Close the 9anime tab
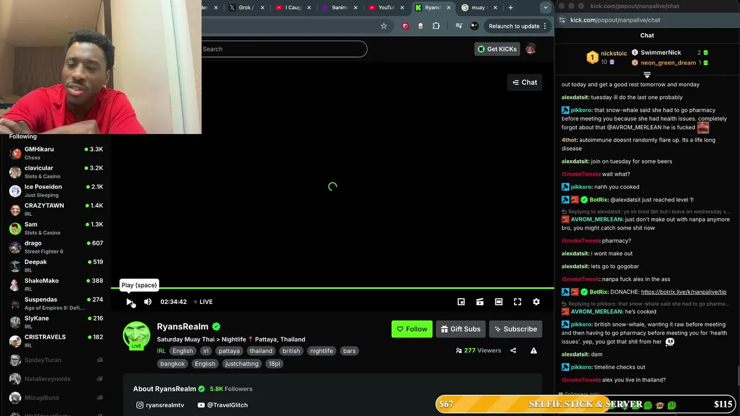The height and width of the screenshot is (416, 740). [356, 8]
